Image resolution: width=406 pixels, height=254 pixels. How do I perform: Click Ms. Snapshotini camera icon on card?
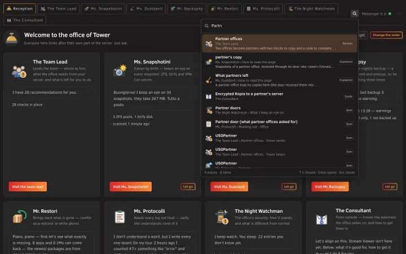pyautogui.click(x=120, y=71)
